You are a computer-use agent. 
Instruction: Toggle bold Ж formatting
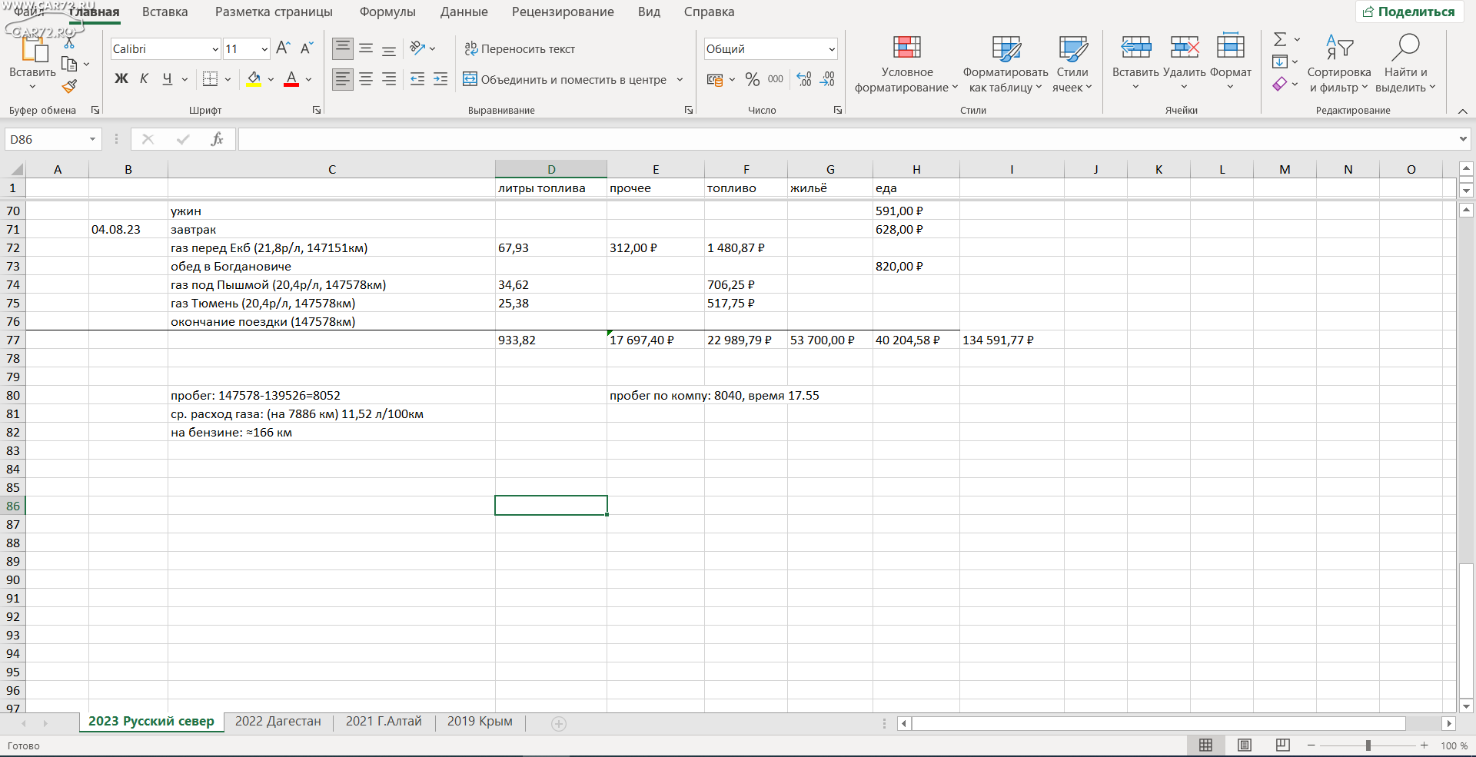121,79
